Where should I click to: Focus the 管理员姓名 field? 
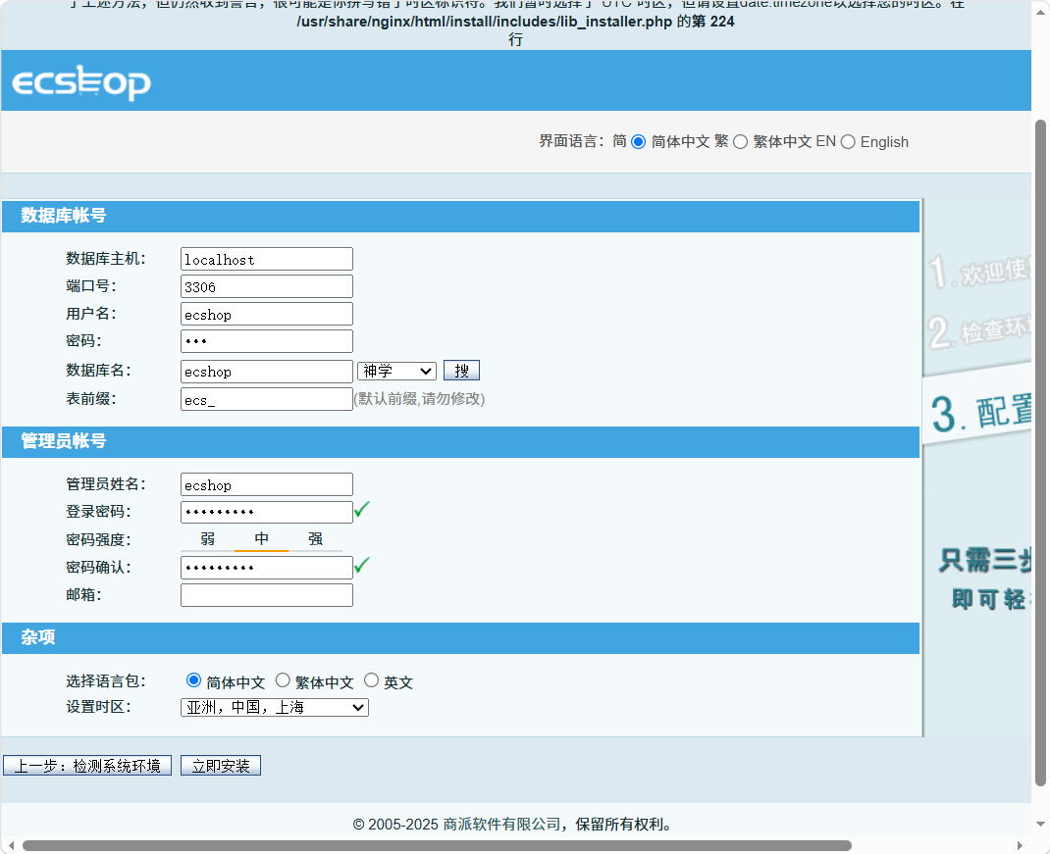[x=267, y=484]
